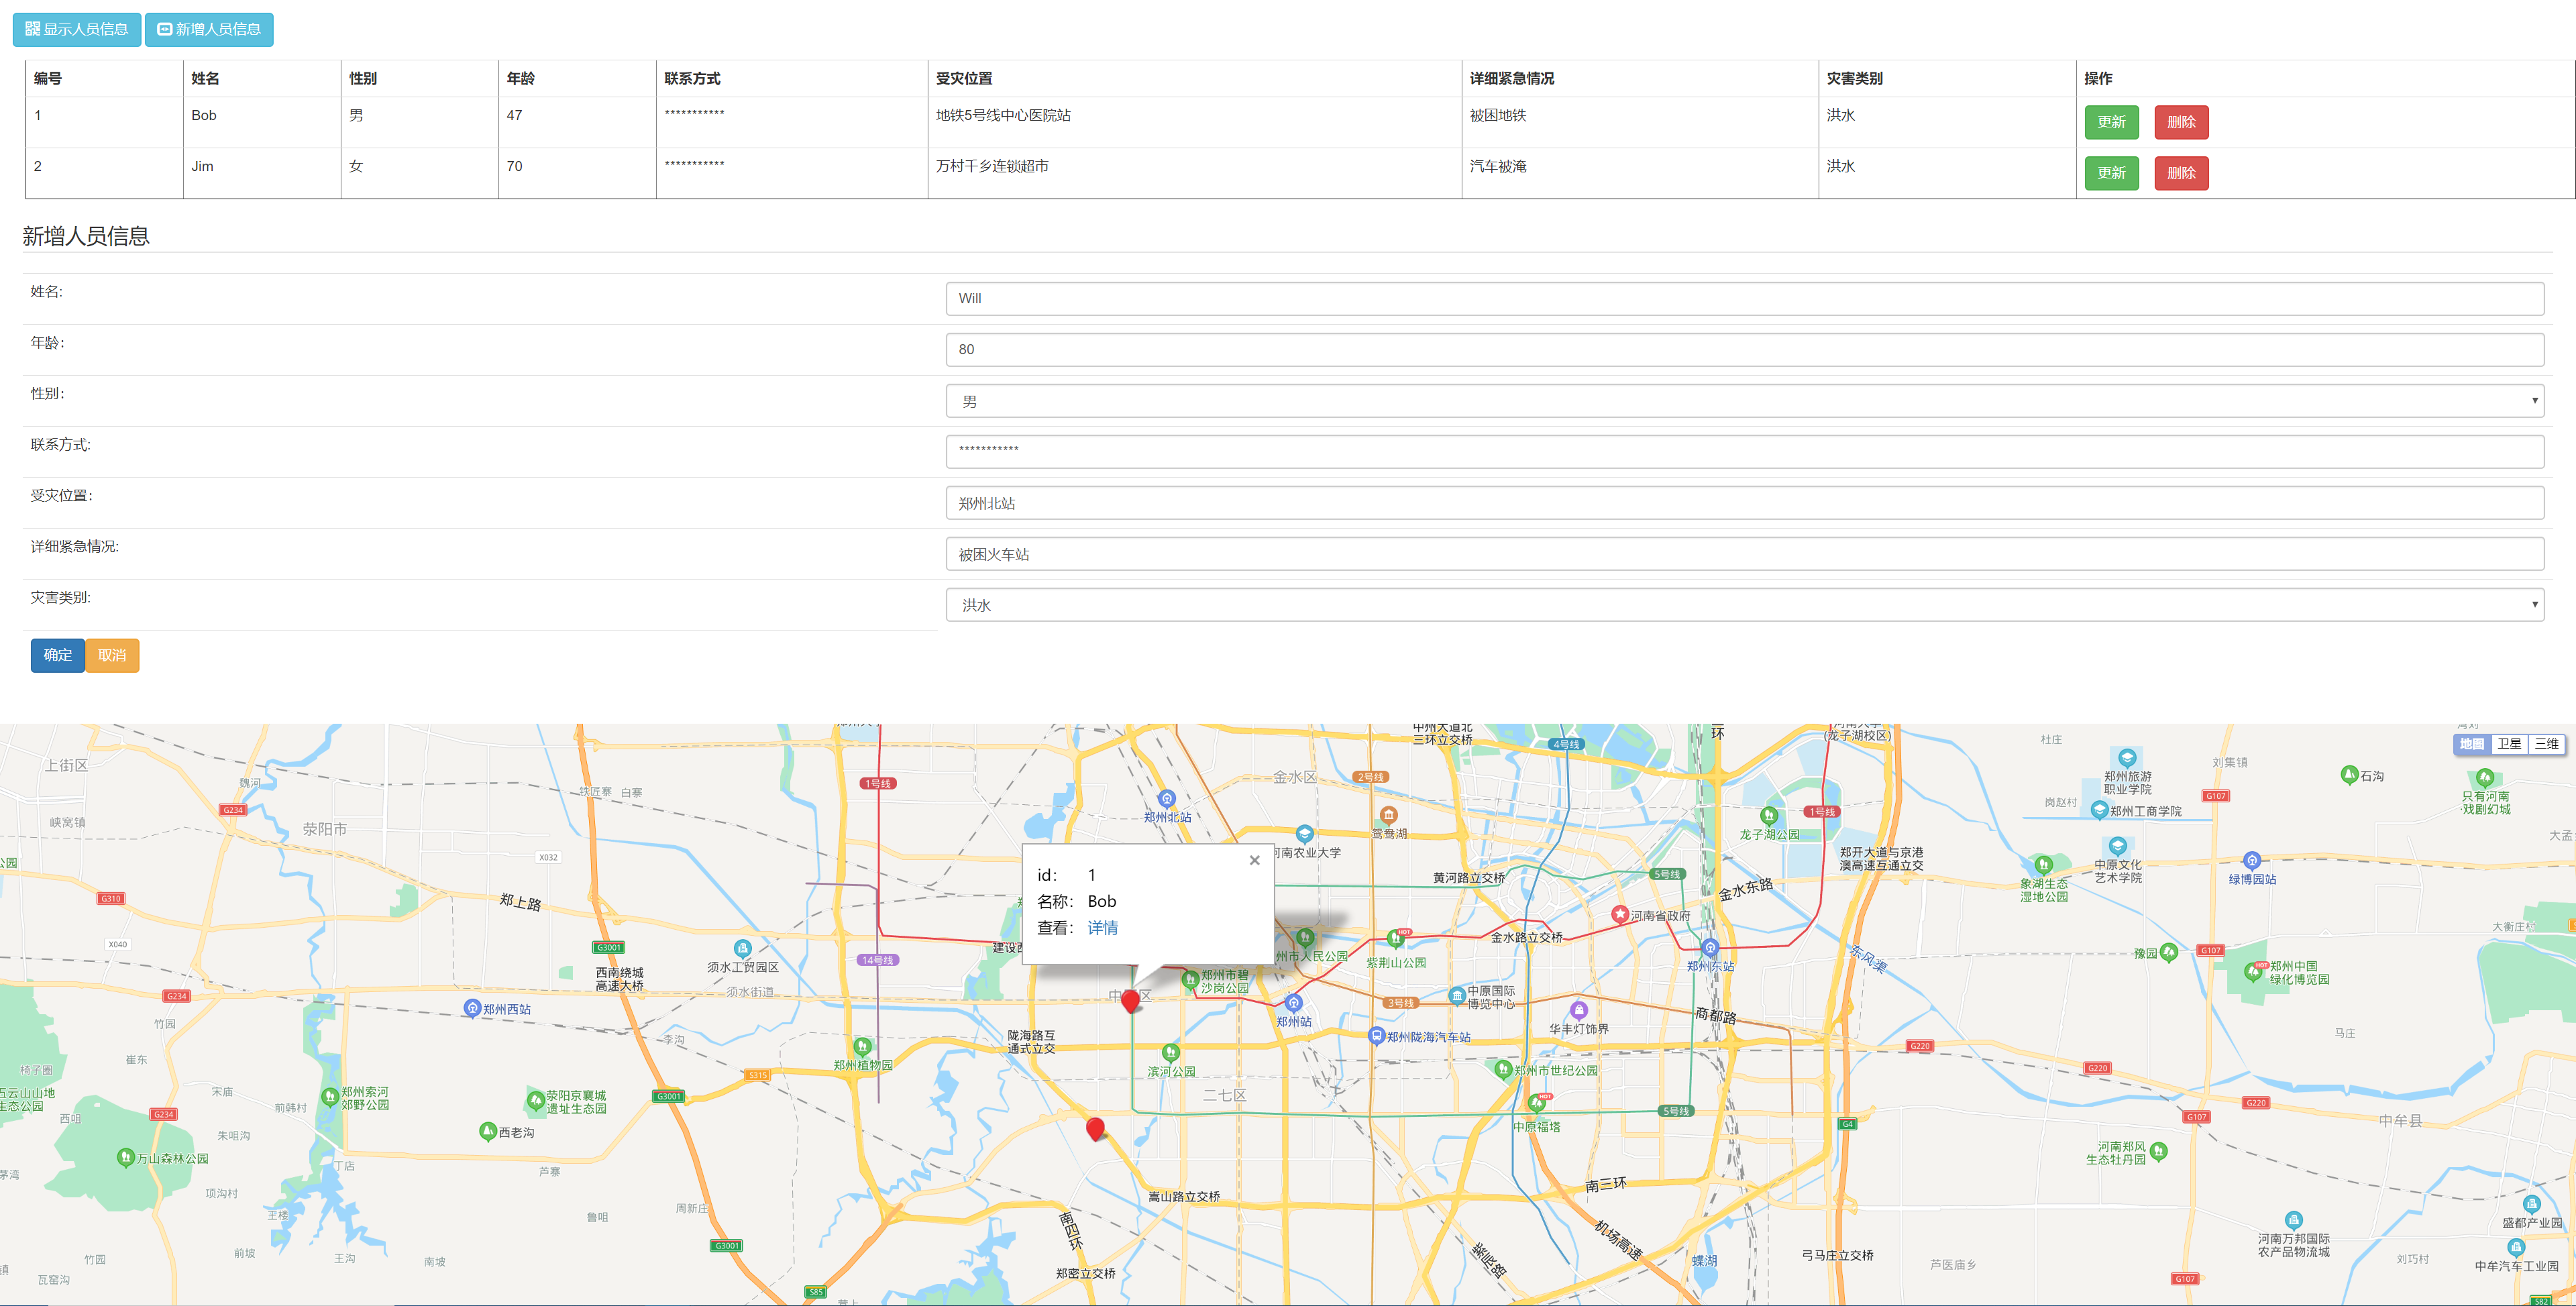Click the 郑州植物园 park icon on map

point(862,1047)
